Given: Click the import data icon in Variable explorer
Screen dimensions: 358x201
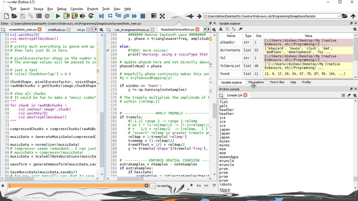Looking at the screenshot, I should [x=221, y=29].
